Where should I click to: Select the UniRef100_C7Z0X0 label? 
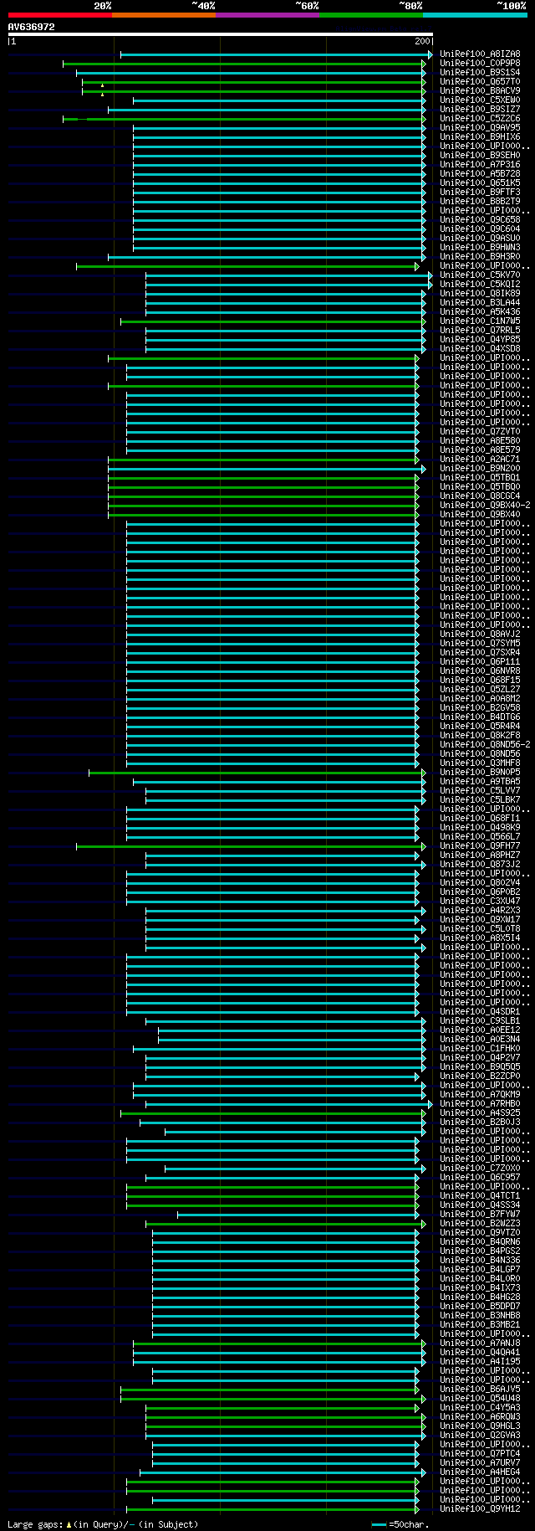click(x=480, y=1169)
